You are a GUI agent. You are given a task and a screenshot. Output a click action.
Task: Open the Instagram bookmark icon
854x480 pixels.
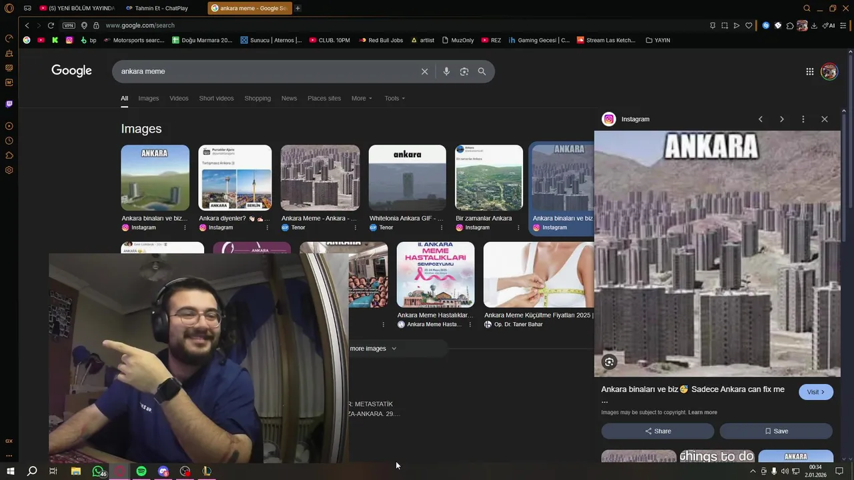69,40
